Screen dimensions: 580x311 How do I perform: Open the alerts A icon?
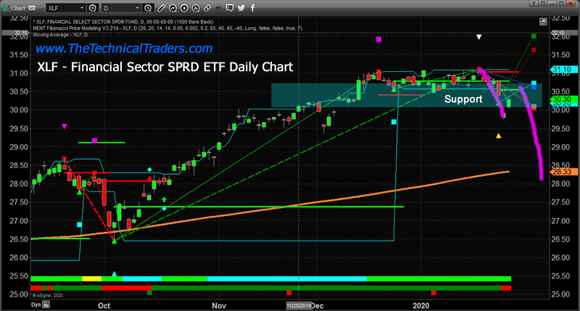click(196, 8)
